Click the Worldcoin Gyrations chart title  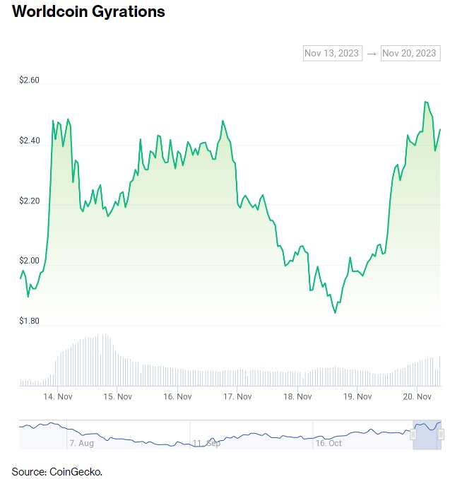[88, 12]
